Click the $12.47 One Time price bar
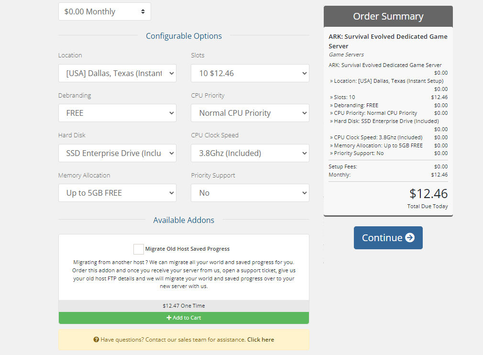Image resolution: width=483 pixels, height=355 pixels. 184,305
